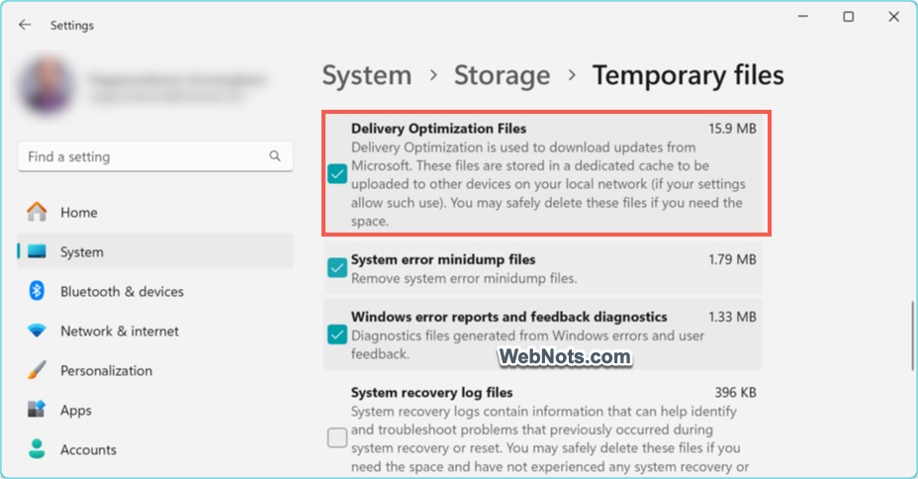
Task: Click the Accounts person icon
Action: (x=37, y=449)
